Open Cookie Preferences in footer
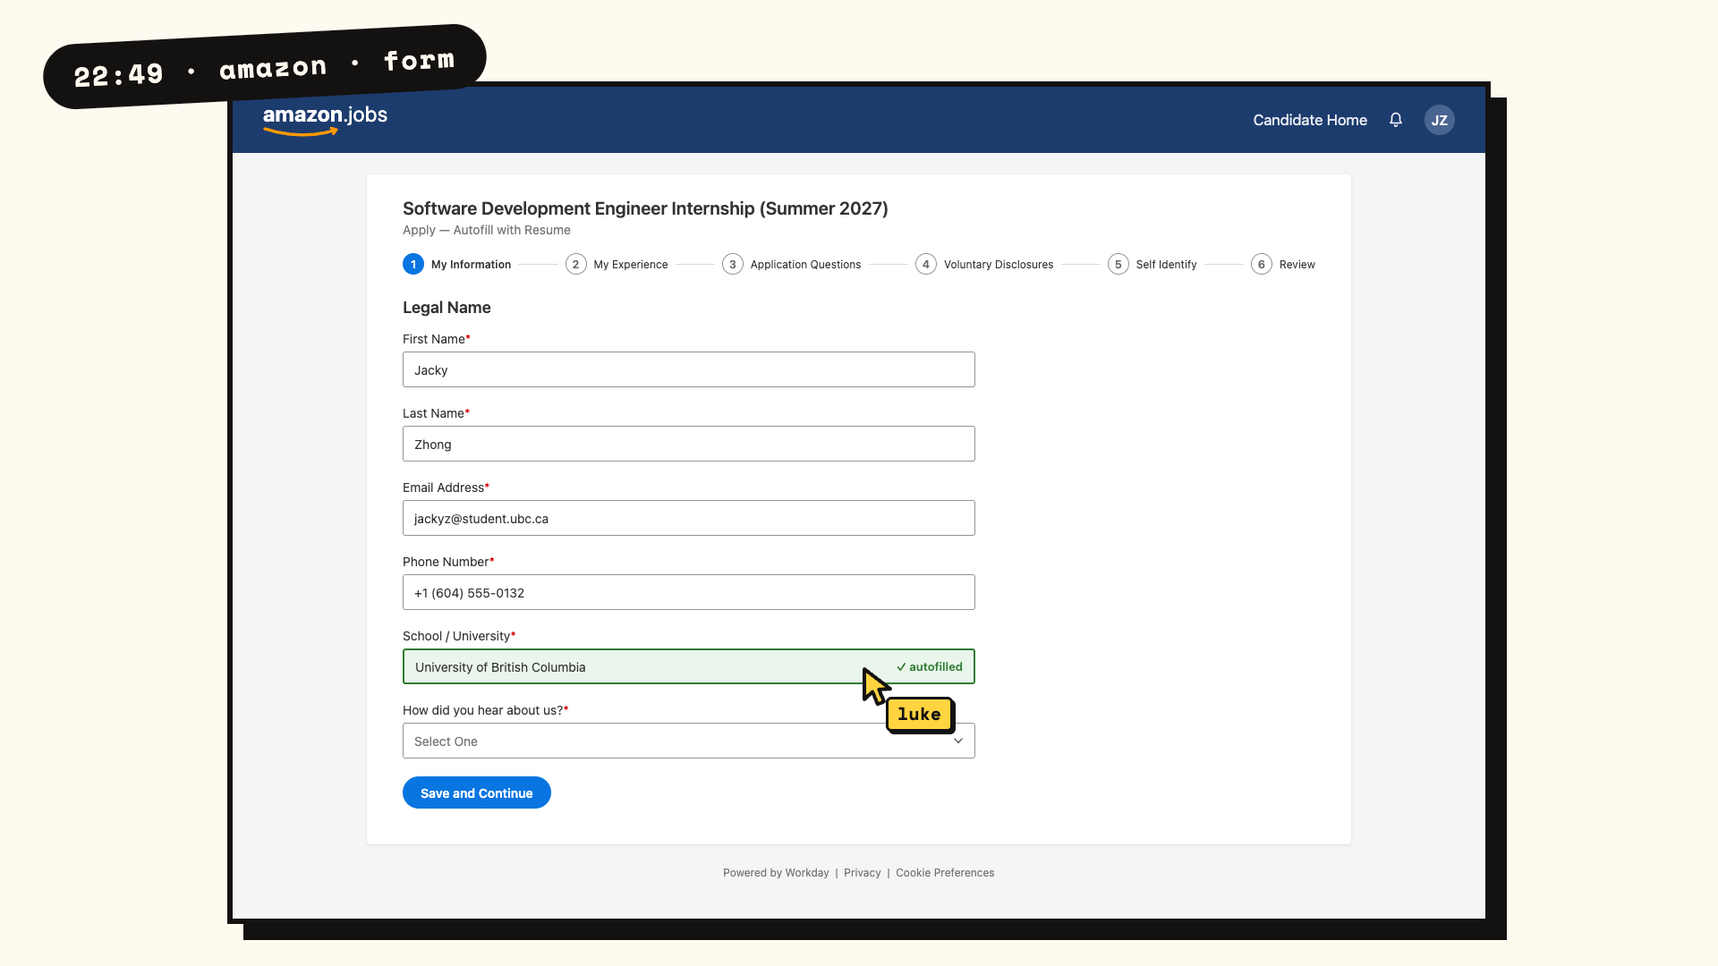 945,873
